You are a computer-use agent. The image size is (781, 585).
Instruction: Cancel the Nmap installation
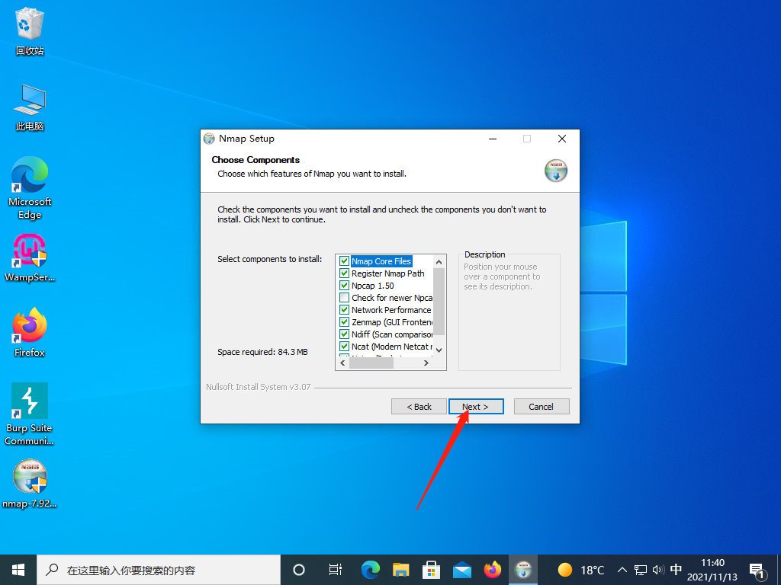[542, 407]
